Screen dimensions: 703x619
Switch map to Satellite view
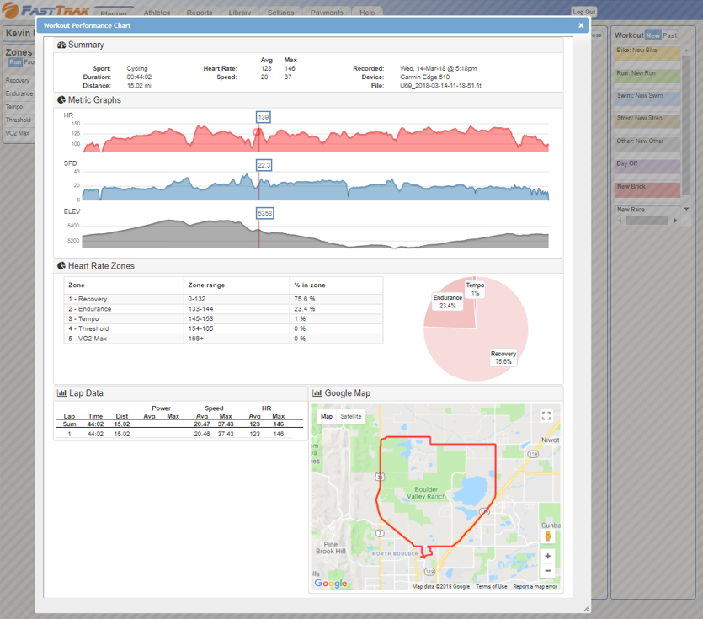pyautogui.click(x=351, y=416)
